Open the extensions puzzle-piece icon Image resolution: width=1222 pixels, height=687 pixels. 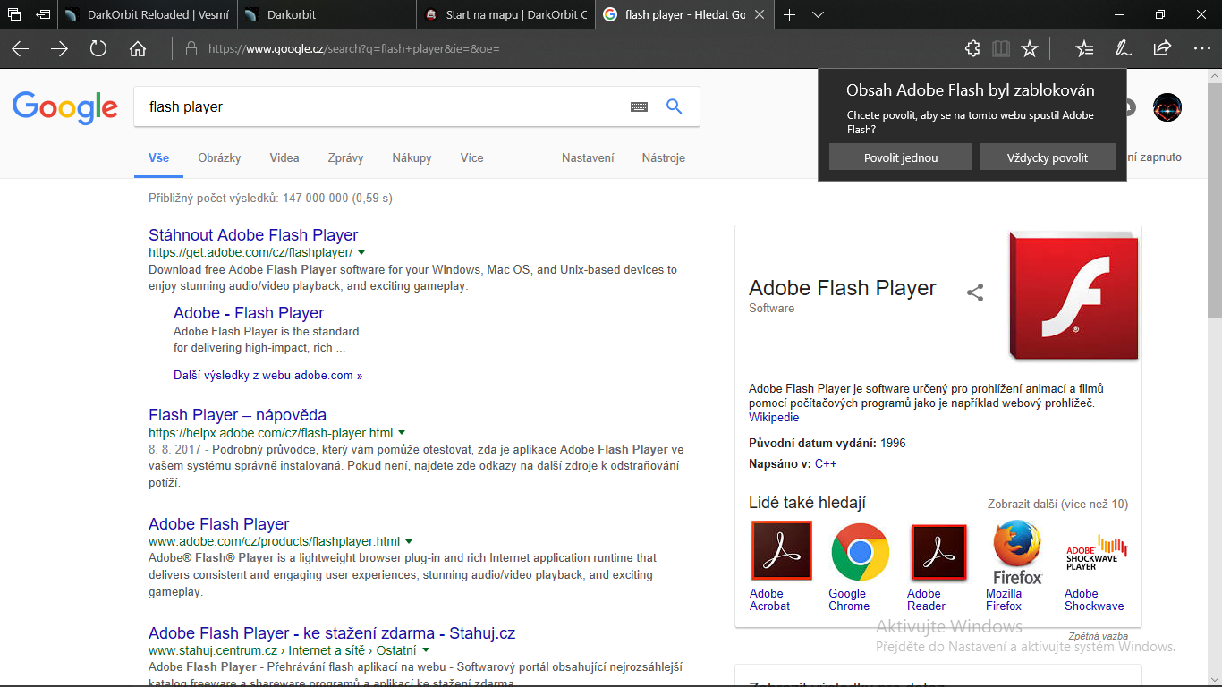tap(972, 49)
